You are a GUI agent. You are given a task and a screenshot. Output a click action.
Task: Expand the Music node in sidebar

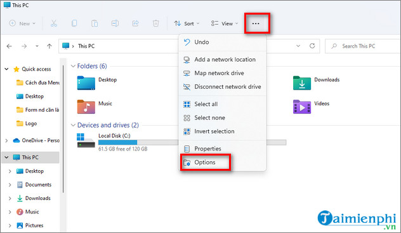(10, 212)
